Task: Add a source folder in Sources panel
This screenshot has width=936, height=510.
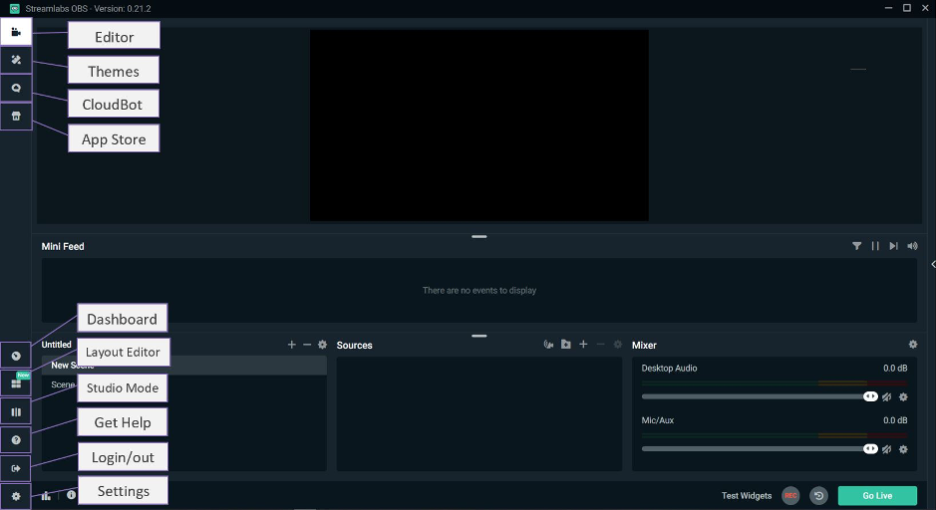Action: [566, 345]
